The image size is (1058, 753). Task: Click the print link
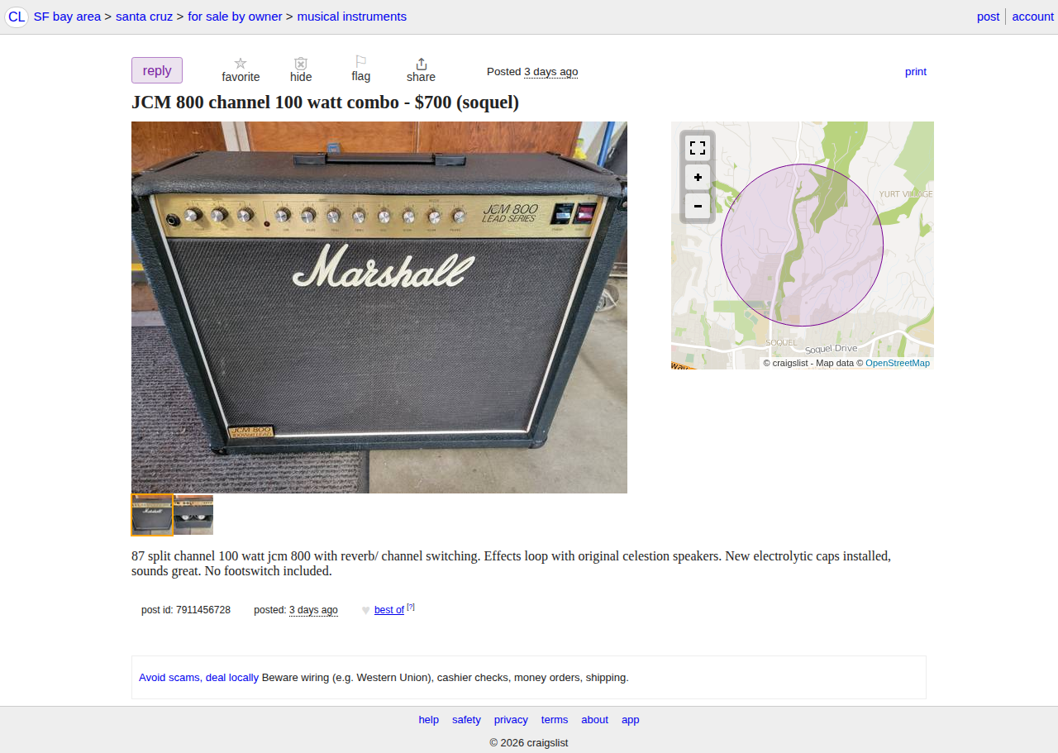pos(916,72)
